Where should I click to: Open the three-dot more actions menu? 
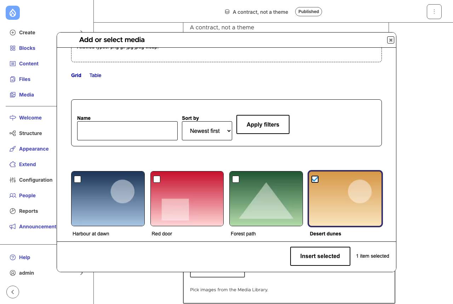pyautogui.click(x=434, y=12)
